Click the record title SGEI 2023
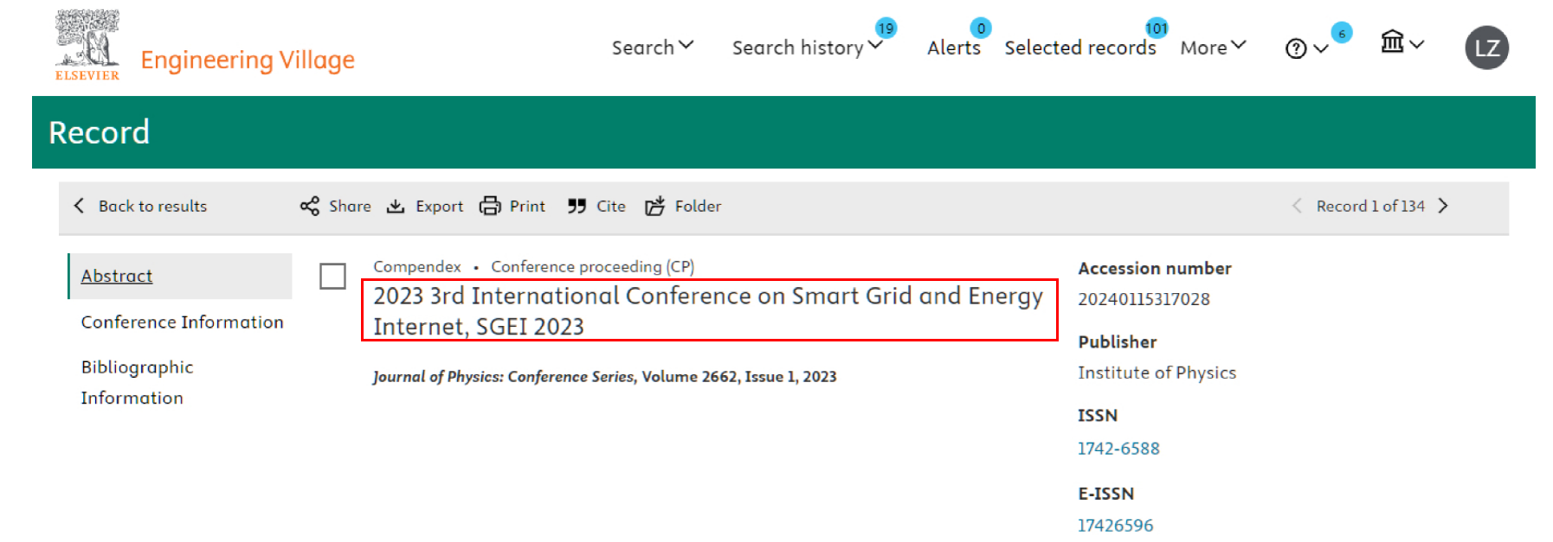This screenshot has height=542, width=1553. 708,310
